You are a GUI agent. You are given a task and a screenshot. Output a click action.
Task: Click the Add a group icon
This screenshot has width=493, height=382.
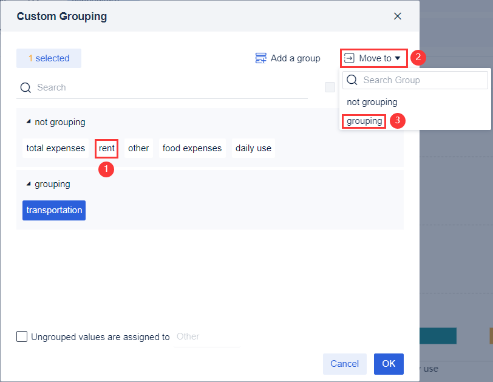pos(261,58)
